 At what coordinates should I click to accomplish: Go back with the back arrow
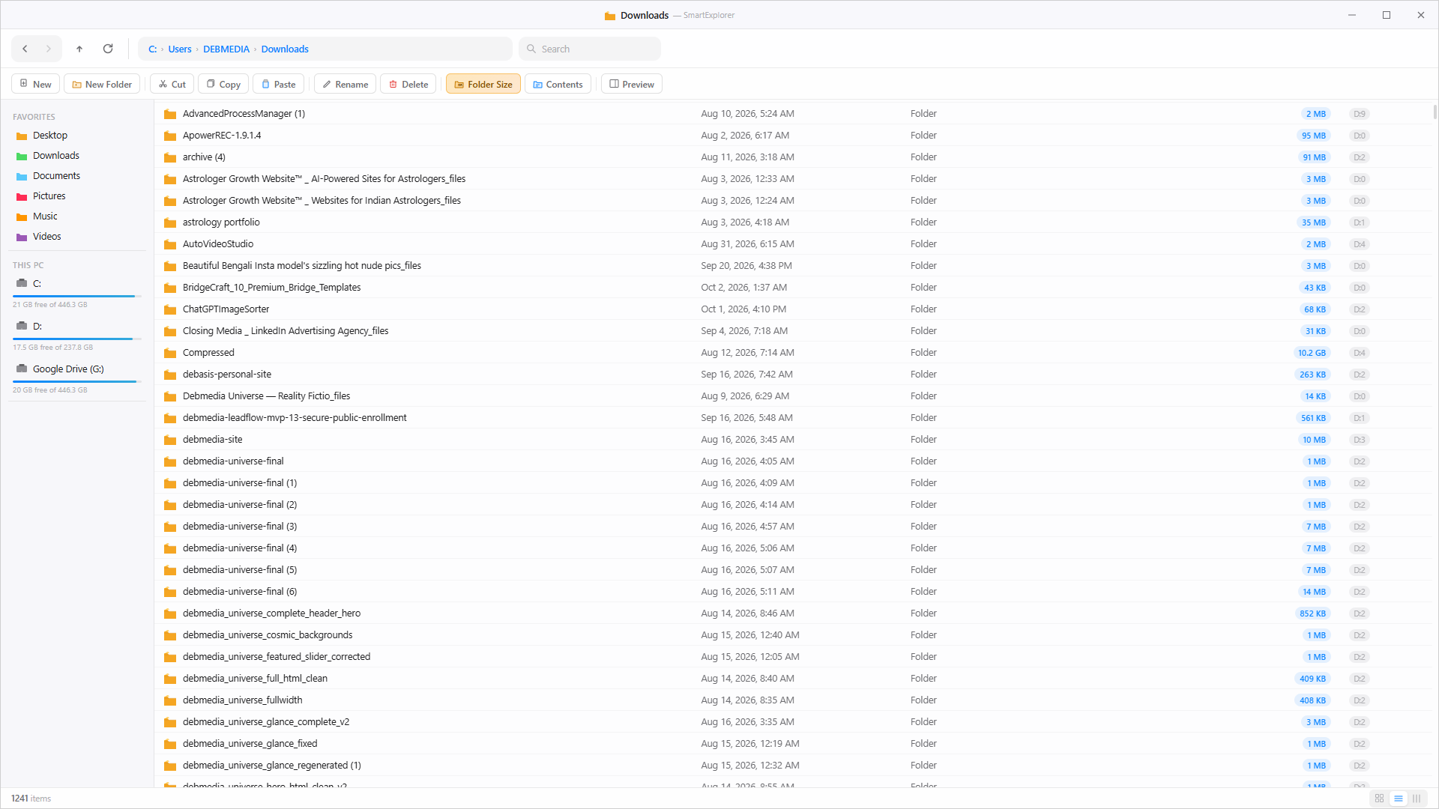coord(25,49)
